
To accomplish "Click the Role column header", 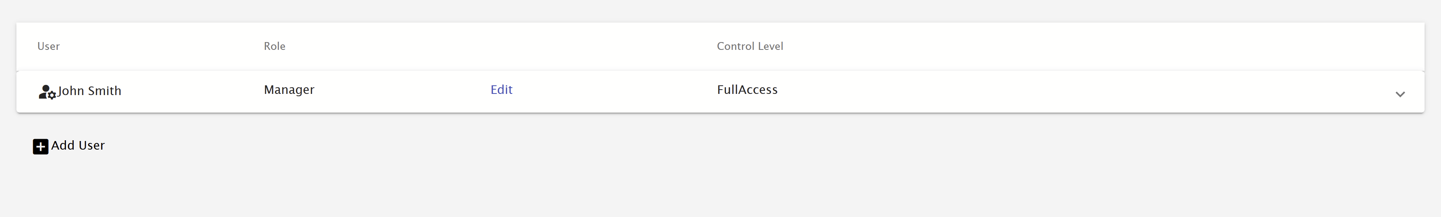I will point(275,46).
